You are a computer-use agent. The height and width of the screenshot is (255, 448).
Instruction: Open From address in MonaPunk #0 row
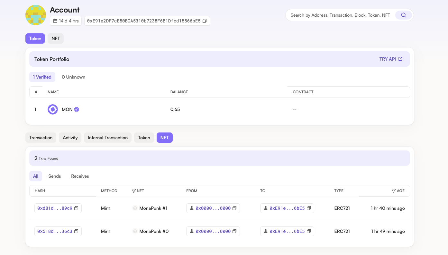[213, 231]
